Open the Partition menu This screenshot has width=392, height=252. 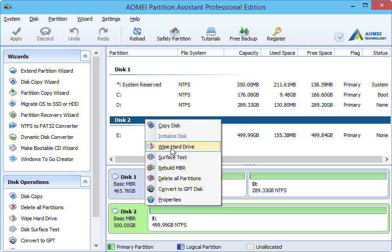pos(58,19)
